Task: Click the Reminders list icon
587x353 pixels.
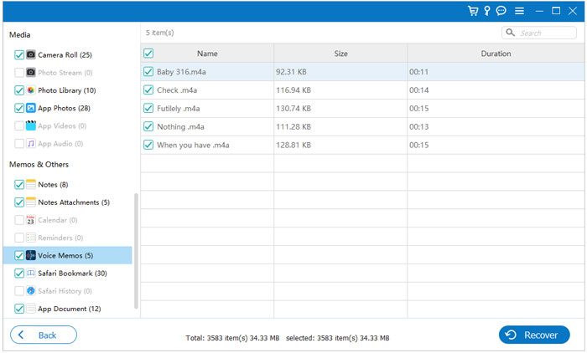Action: [x=31, y=238]
